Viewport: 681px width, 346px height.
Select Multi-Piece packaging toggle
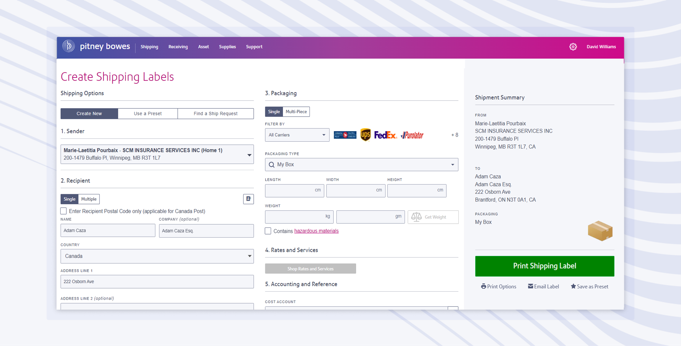[x=296, y=111]
